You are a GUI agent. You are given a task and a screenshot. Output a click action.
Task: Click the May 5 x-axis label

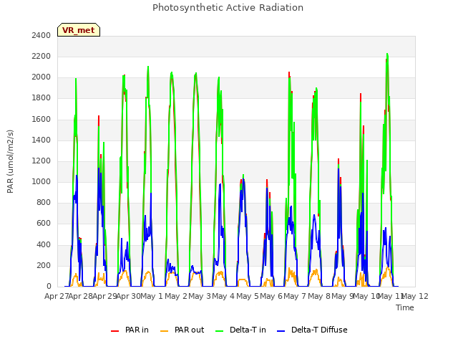248,297
